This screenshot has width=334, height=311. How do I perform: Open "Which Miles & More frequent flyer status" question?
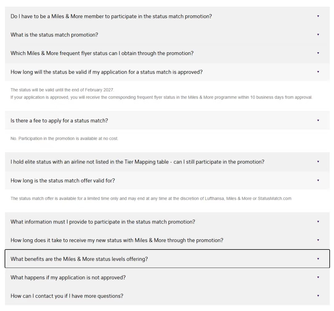[102, 53]
